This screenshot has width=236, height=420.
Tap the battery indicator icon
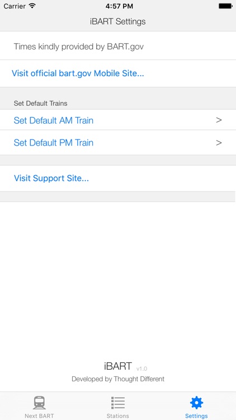225,6
